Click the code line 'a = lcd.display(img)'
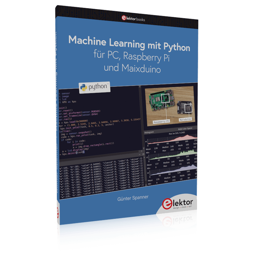 [x=75, y=150]
